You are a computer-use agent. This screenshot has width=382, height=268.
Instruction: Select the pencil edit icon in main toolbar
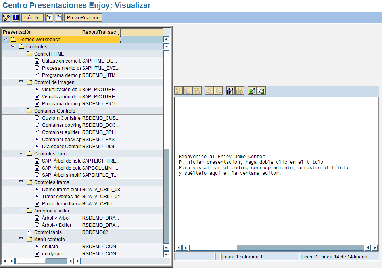click(x=6, y=17)
